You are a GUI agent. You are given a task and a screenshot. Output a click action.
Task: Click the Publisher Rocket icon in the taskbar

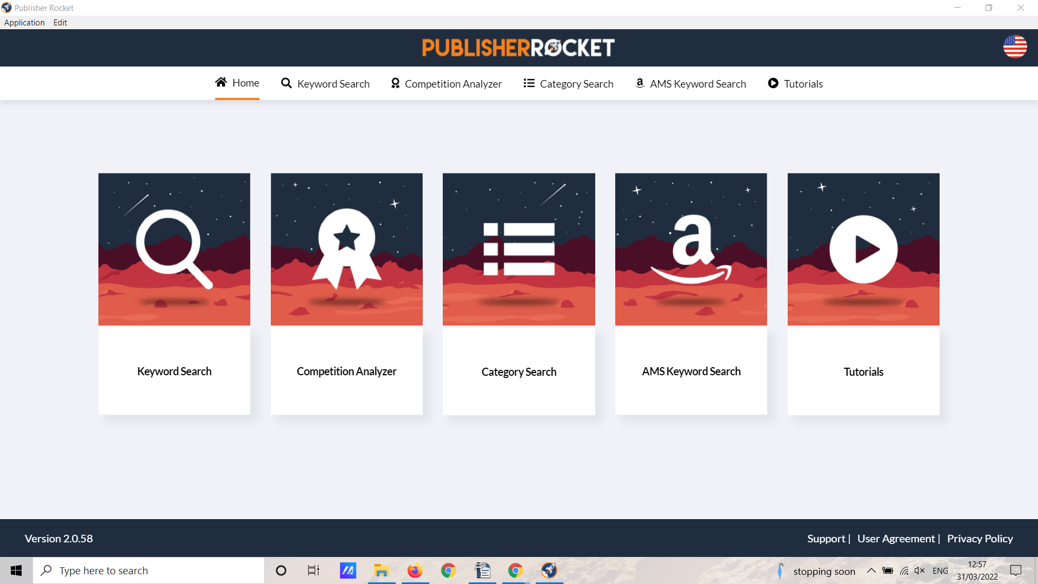[x=549, y=570]
